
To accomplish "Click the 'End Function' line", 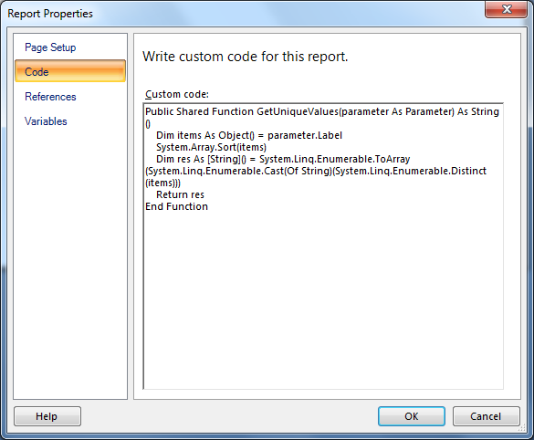I will pos(176,206).
